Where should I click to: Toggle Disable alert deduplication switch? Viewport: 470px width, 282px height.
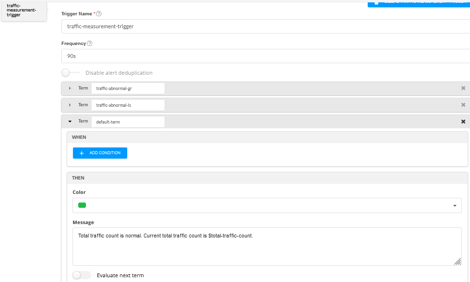[x=71, y=73]
